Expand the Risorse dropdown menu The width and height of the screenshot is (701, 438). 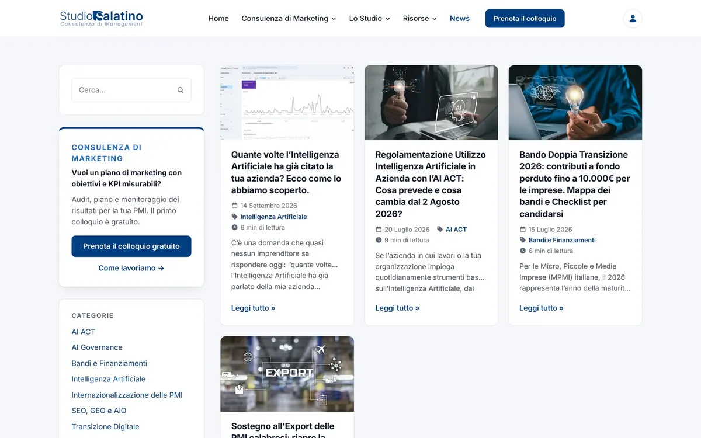click(419, 18)
